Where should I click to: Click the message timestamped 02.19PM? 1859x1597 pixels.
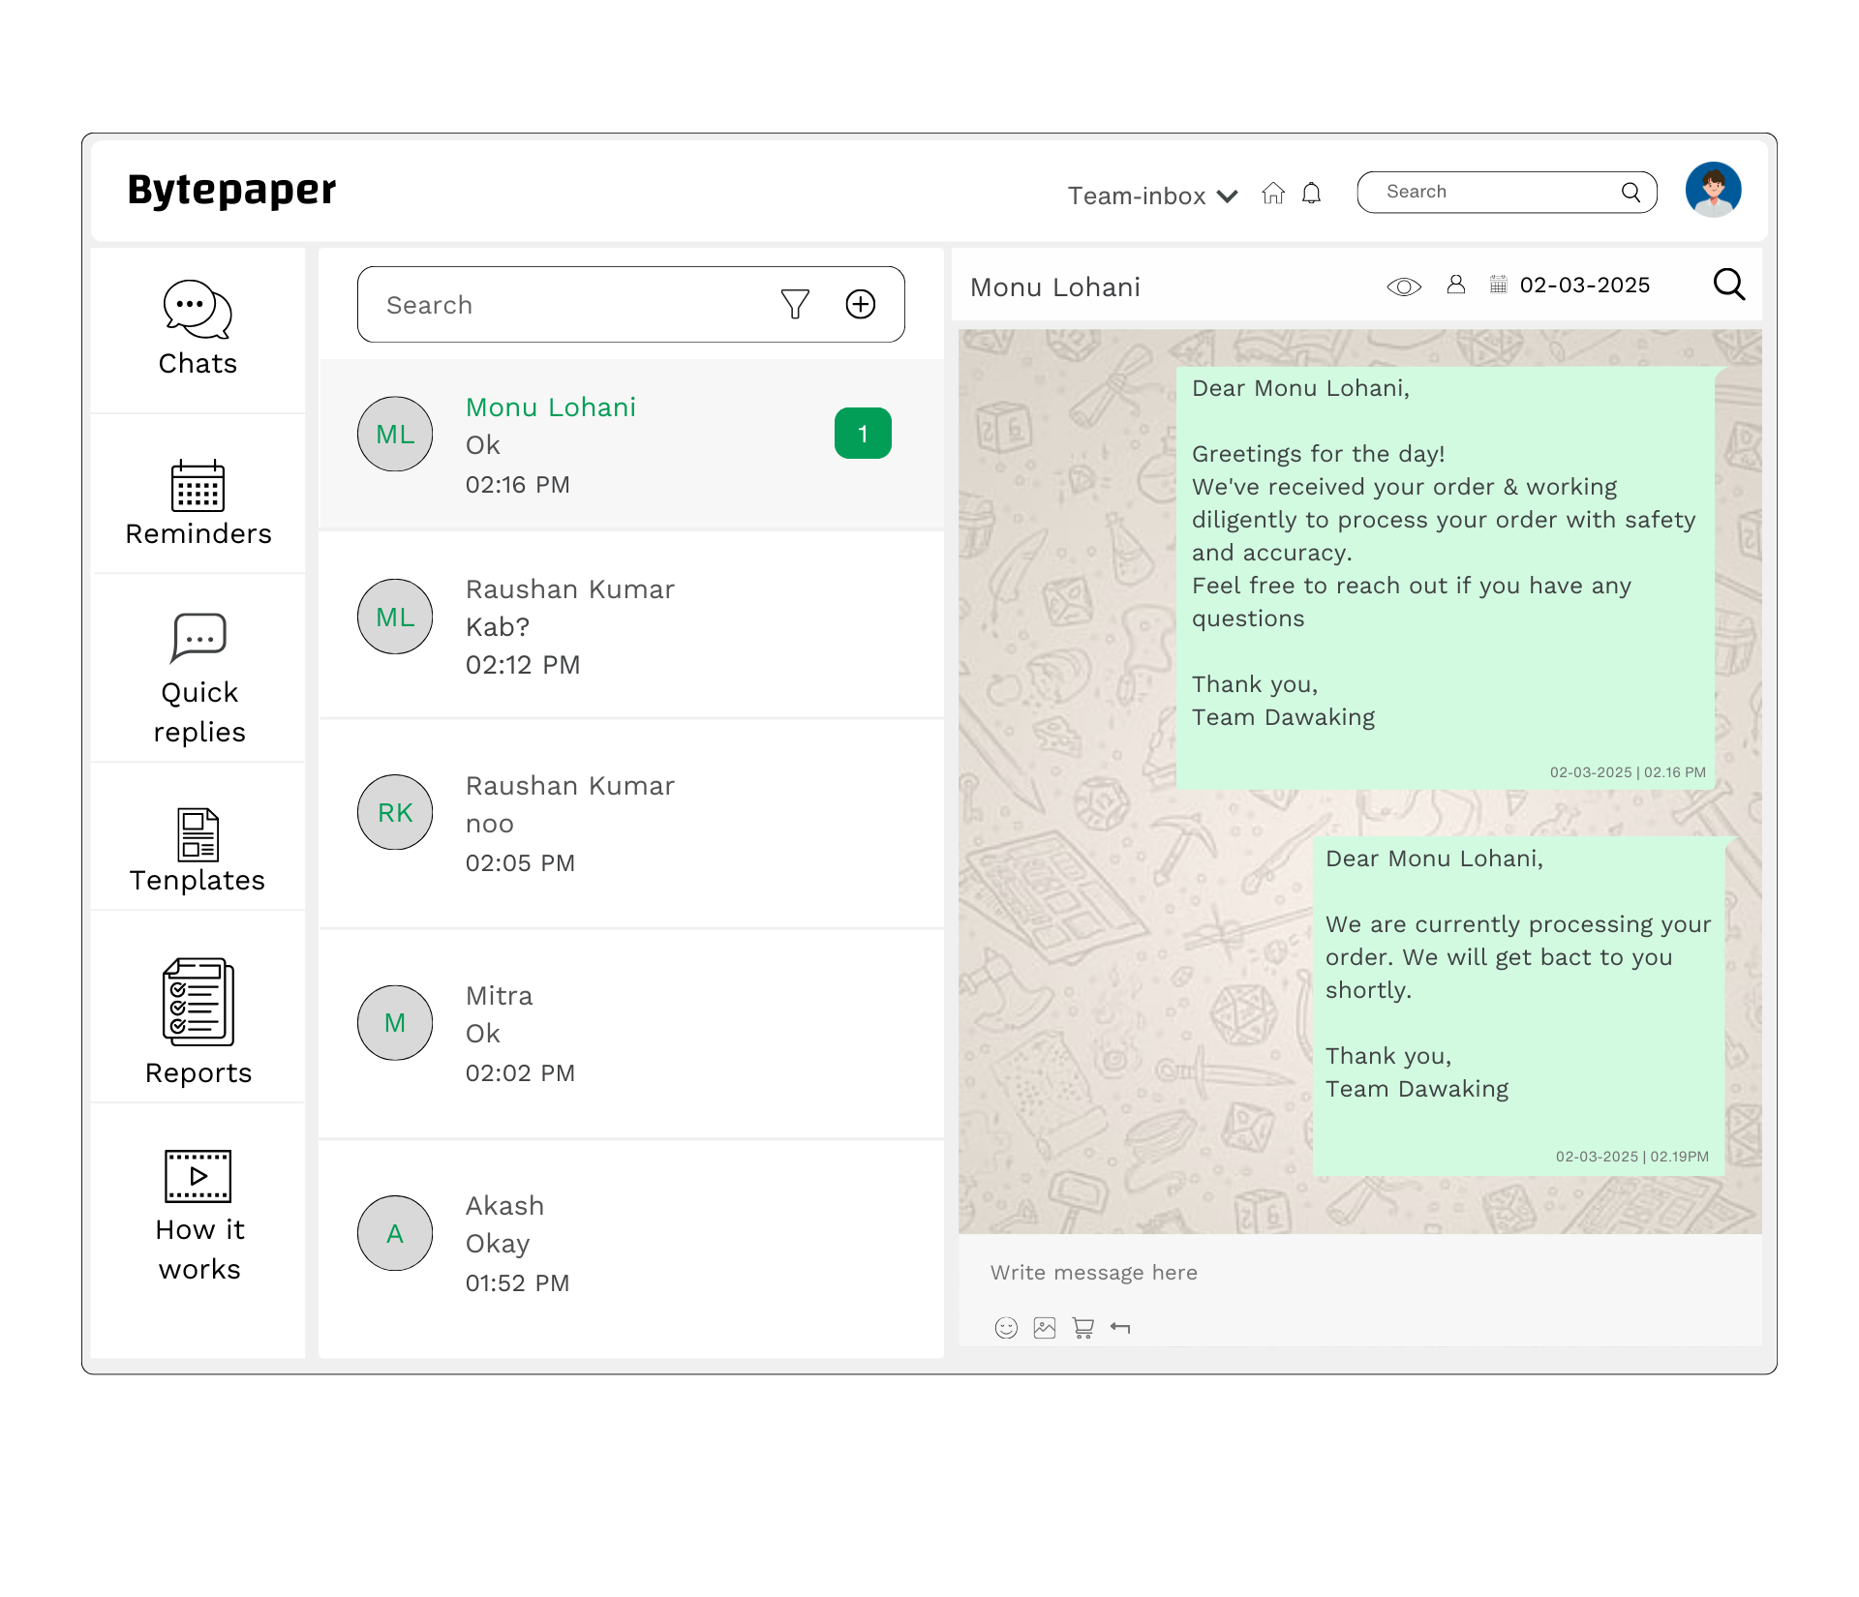click(x=1518, y=1006)
